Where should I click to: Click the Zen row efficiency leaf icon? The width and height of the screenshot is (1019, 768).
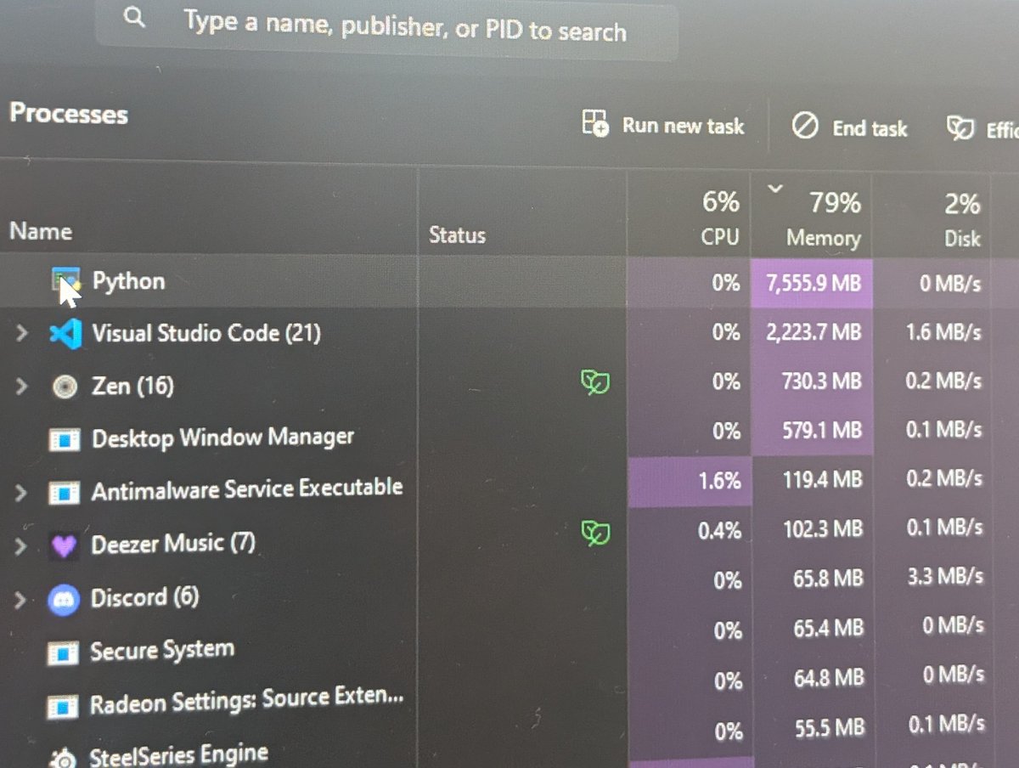(595, 383)
